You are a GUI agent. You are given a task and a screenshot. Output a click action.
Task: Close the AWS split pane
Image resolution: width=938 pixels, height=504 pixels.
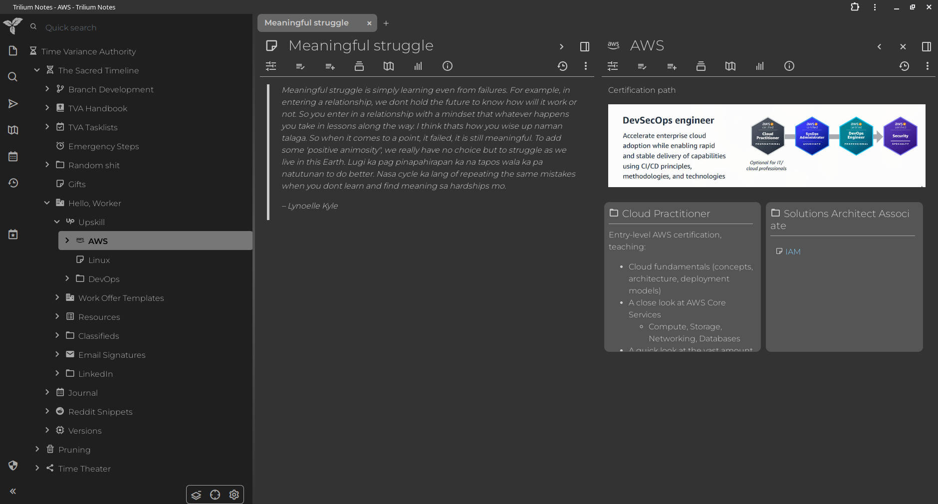pos(903,46)
